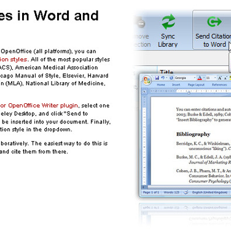
Task: Click the Send Citation to Word icon
Action: click(214, 22)
